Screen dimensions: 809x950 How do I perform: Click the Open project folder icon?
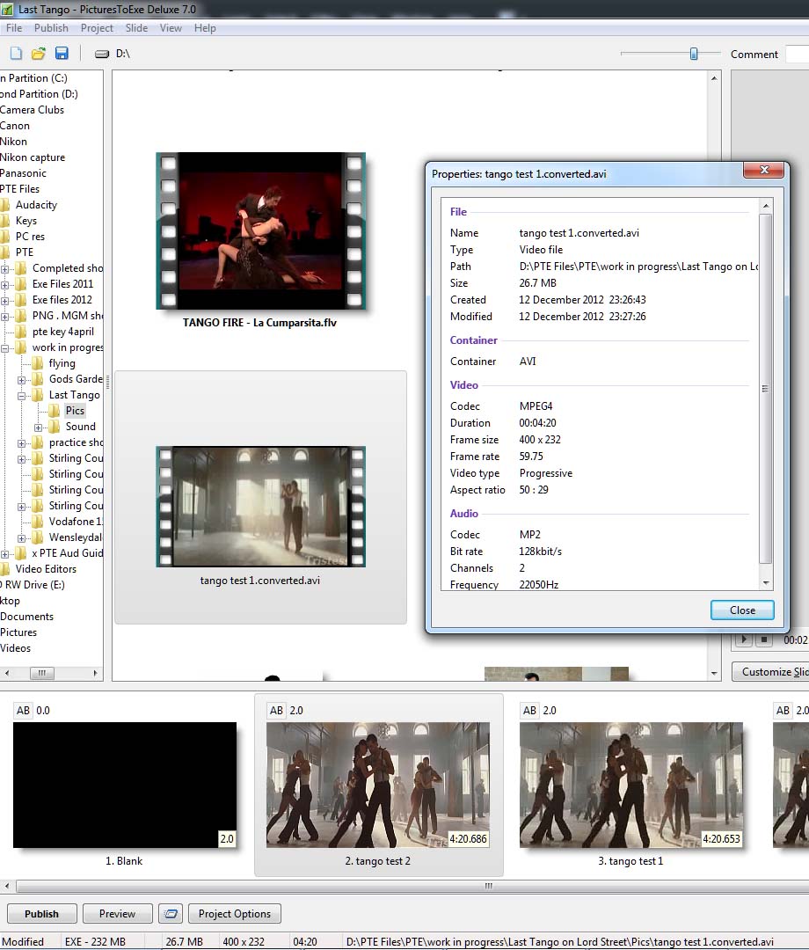tap(38, 54)
